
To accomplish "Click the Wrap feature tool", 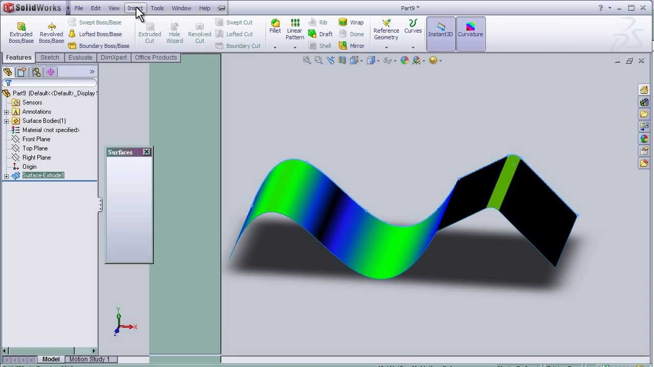I will (351, 22).
